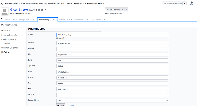The image size is (197, 106).
Task: Close the Unknown tab
Action: (x=71, y=20)
